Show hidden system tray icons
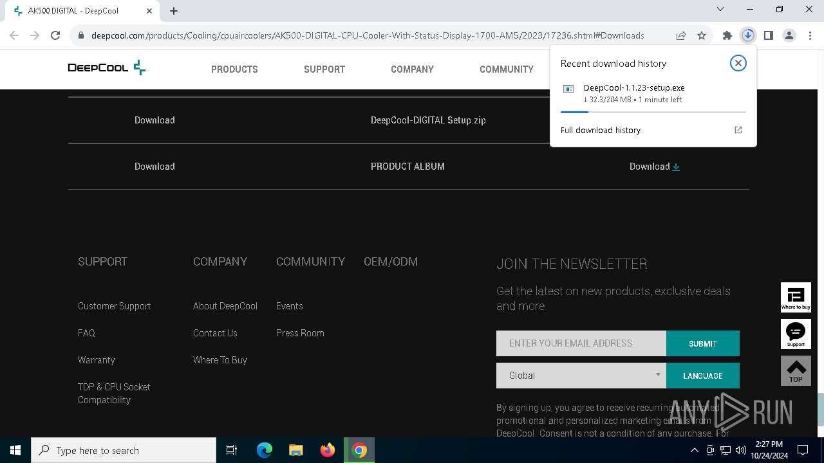Viewport: 824px width, 463px height. click(694, 450)
